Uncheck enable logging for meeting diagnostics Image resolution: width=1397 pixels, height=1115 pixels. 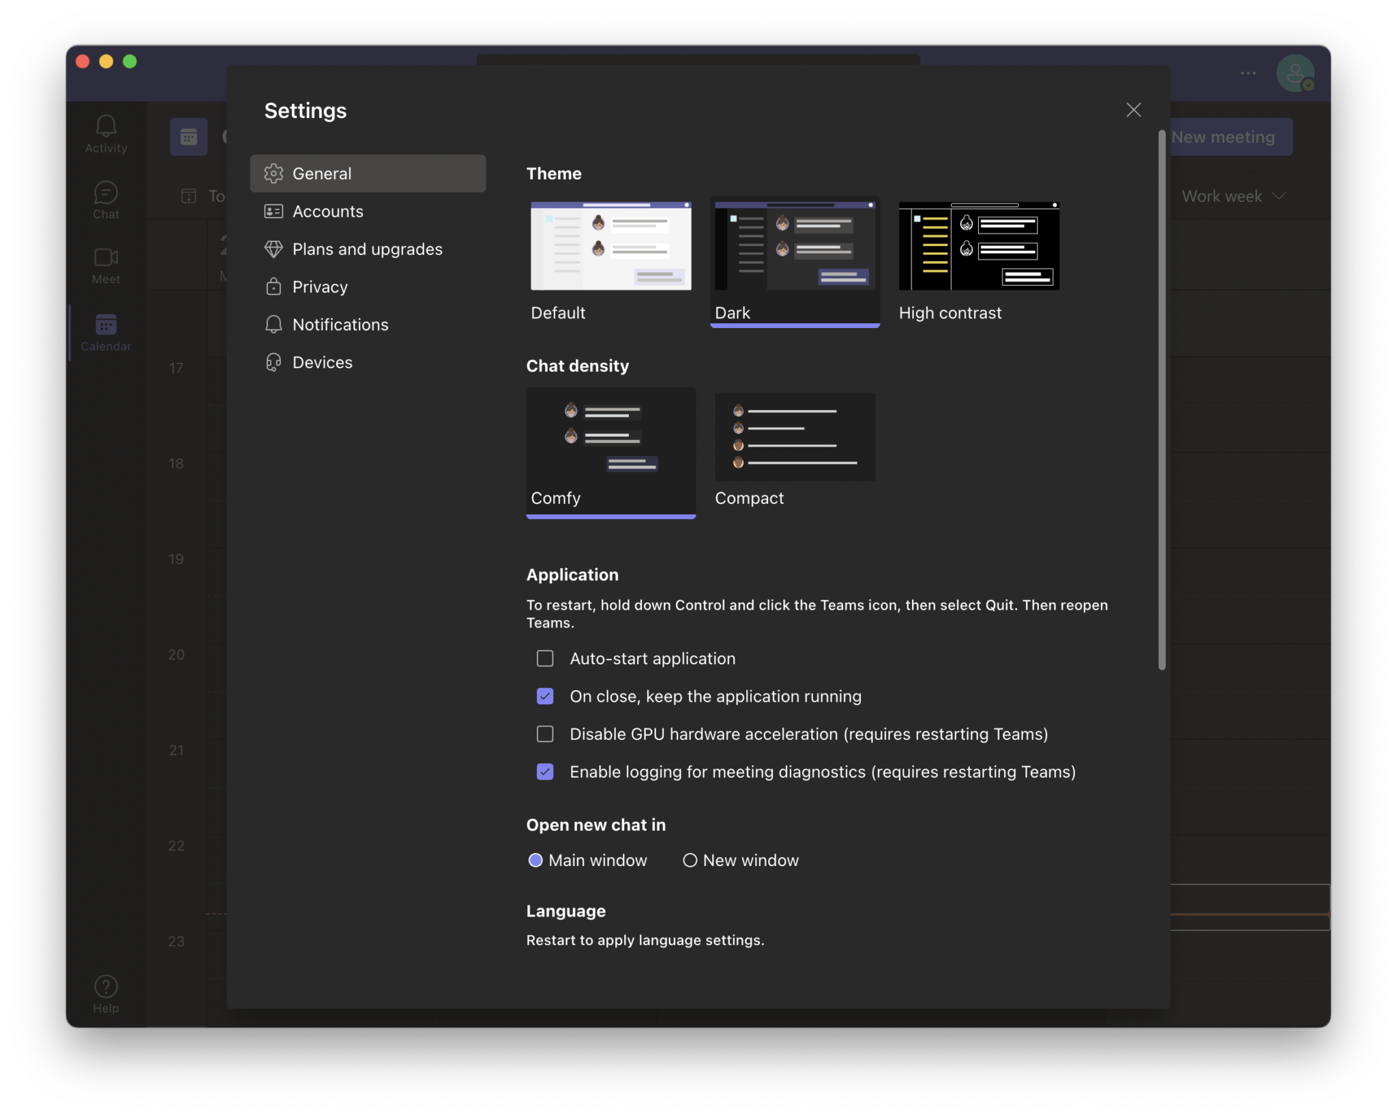point(544,771)
